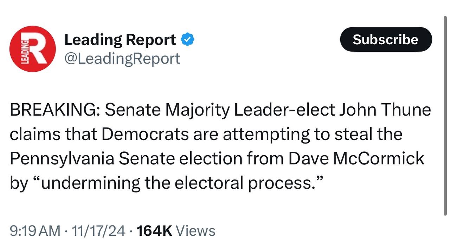This screenshot has width=450, height=248.
Task: Open the Leading Report display name
Action: point(120,40)
